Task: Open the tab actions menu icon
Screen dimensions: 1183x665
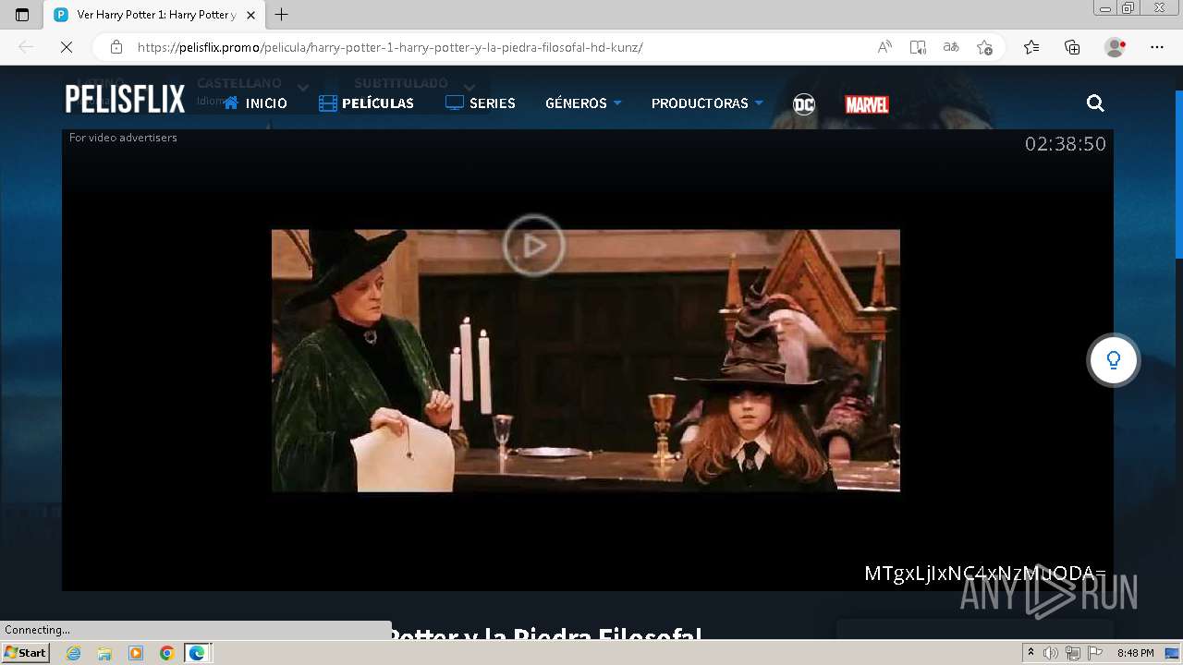Action: click(x=22, y=15)
